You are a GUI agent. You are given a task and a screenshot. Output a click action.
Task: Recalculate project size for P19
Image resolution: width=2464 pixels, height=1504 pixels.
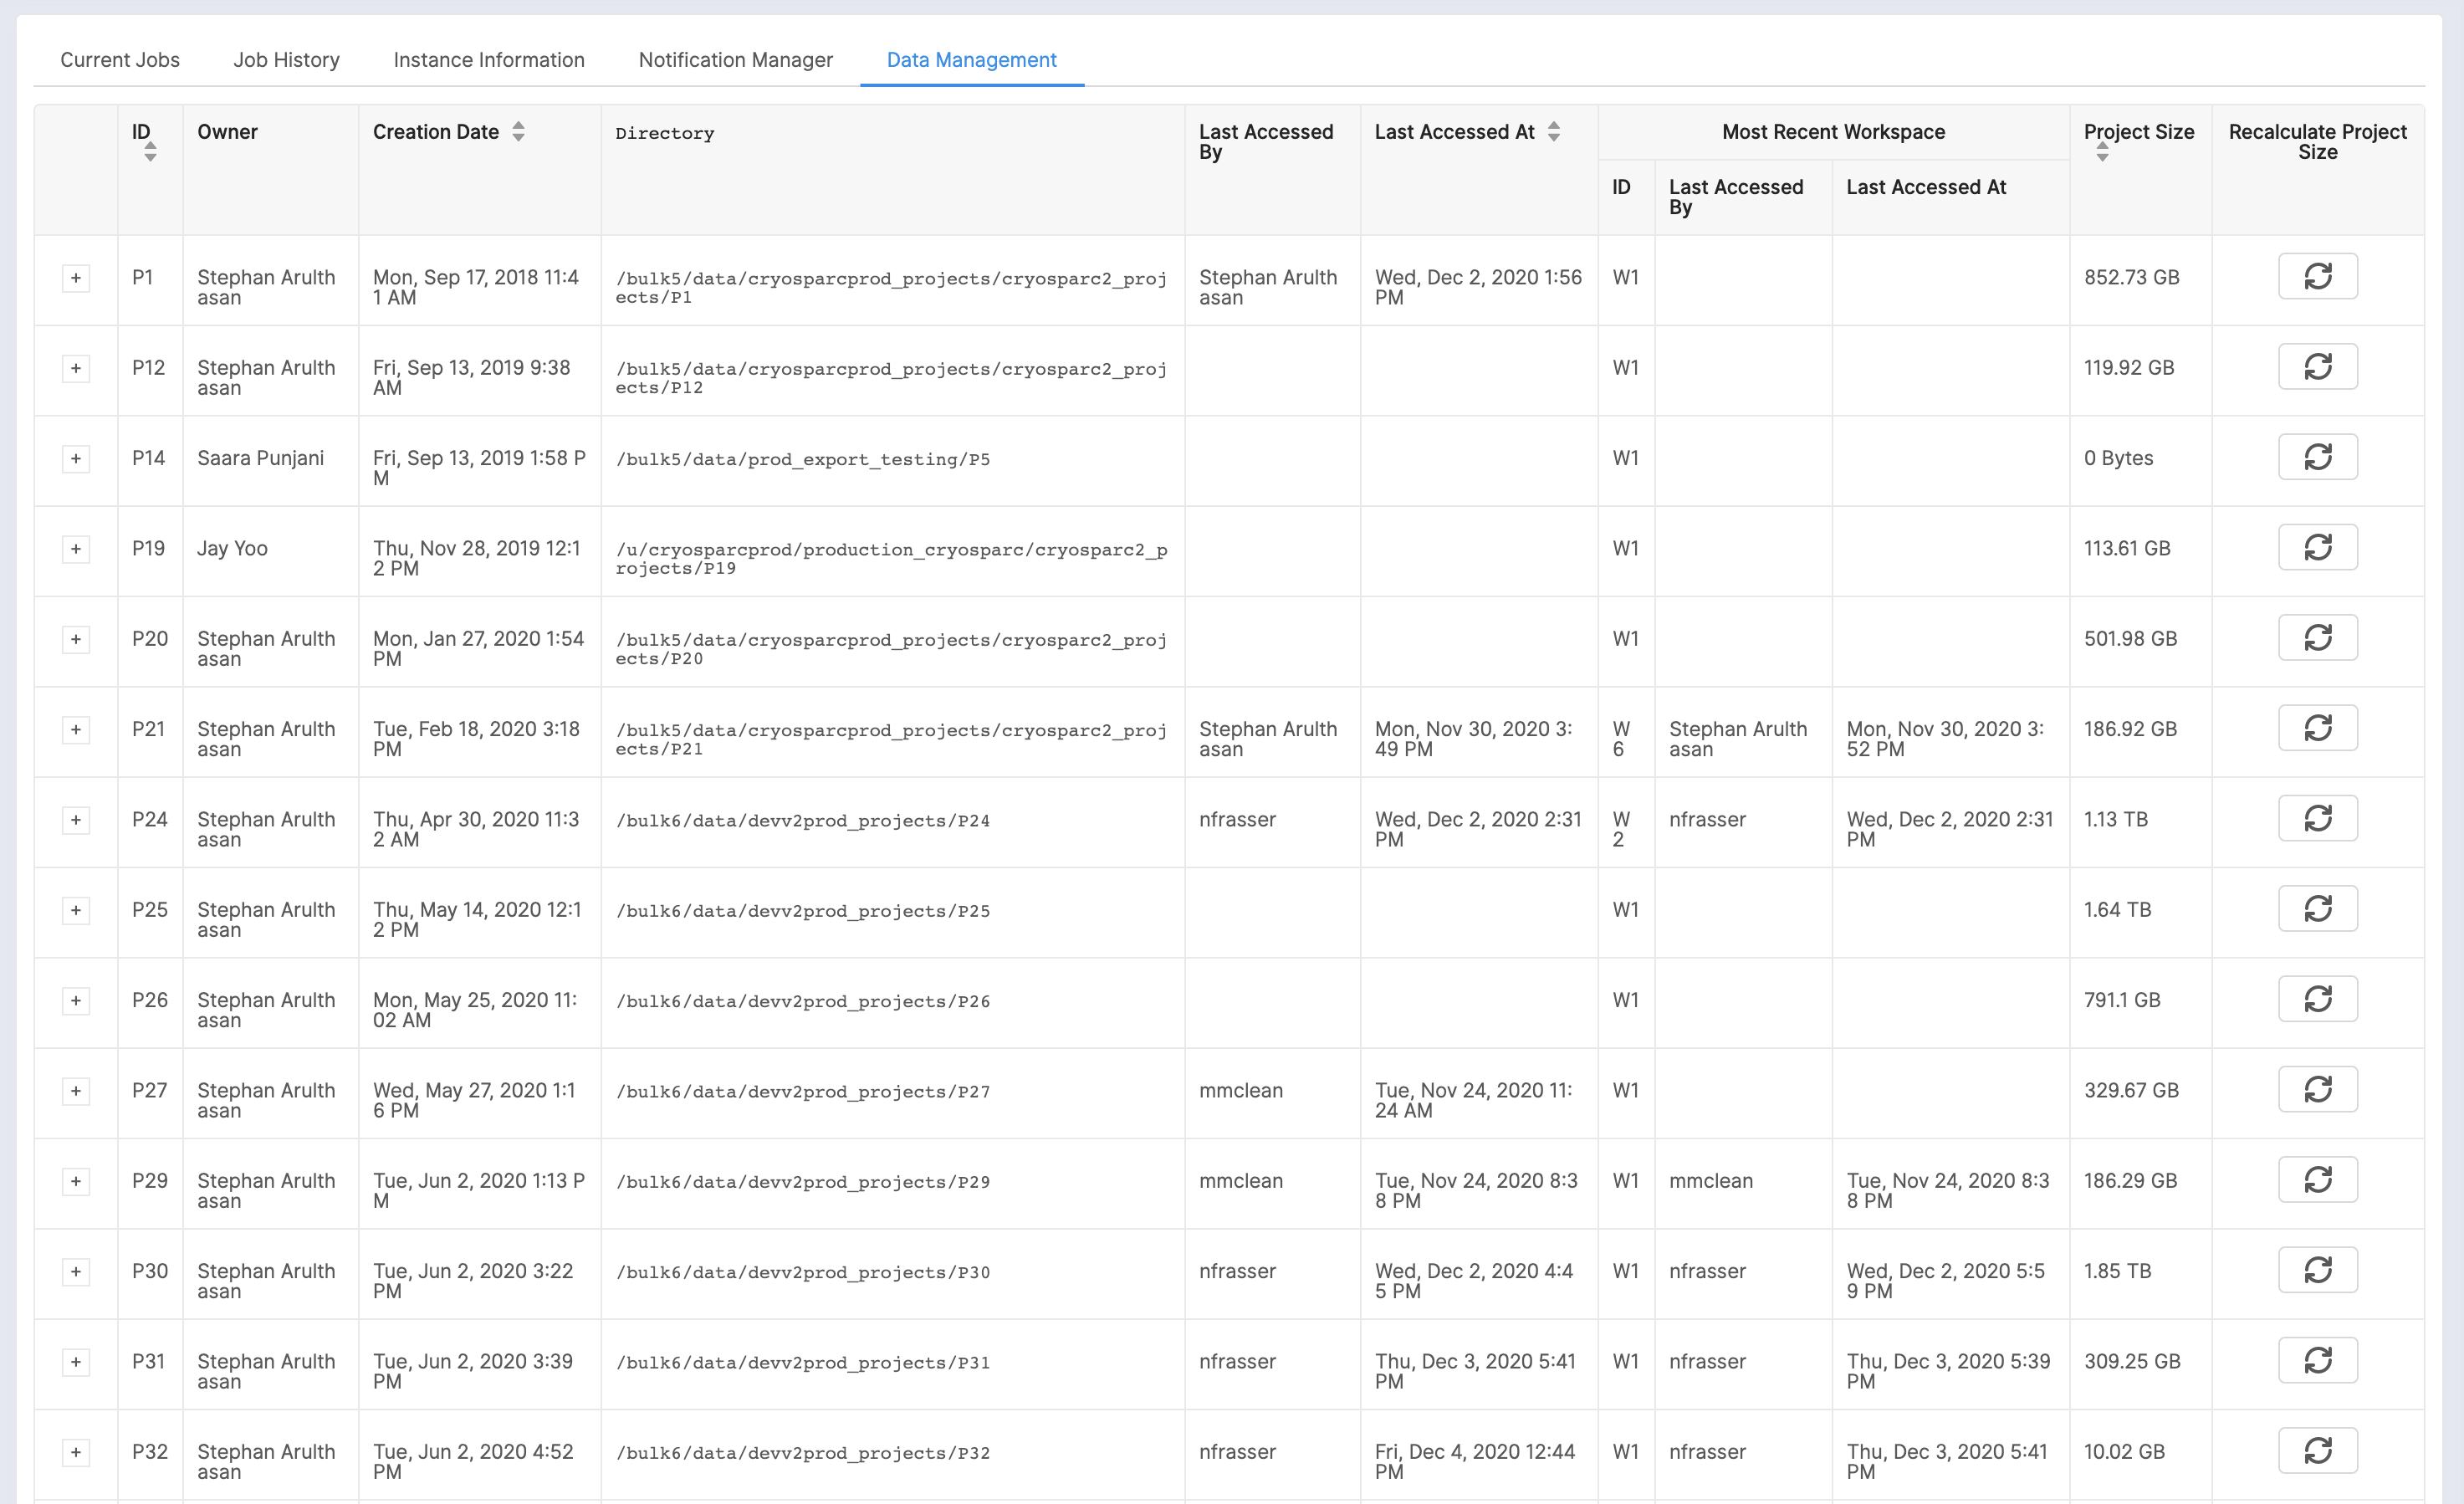[2317, 547]
